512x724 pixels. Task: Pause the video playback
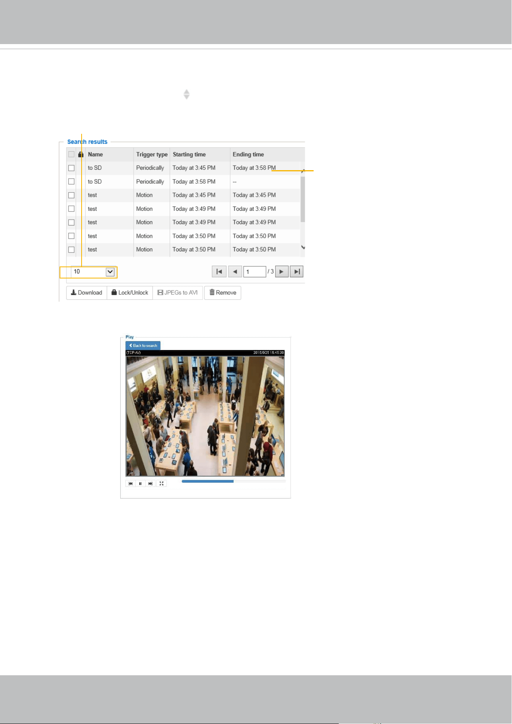(x=140, y=483)
